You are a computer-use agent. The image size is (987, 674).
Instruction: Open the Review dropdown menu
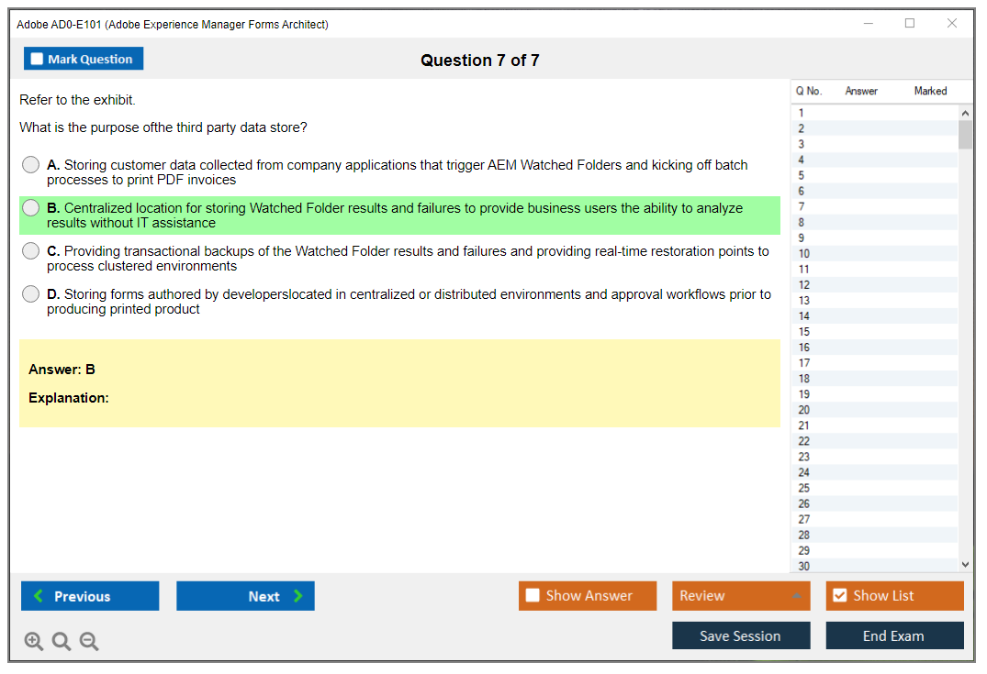(x=741, y=596)
